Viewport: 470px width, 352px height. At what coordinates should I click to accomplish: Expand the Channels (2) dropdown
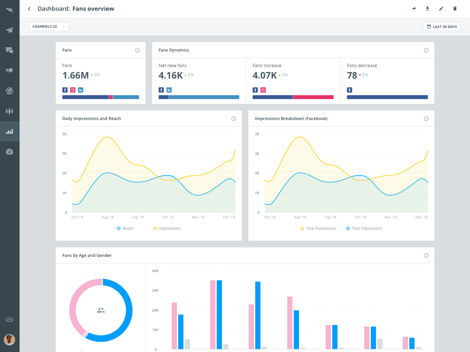point(49,27)
